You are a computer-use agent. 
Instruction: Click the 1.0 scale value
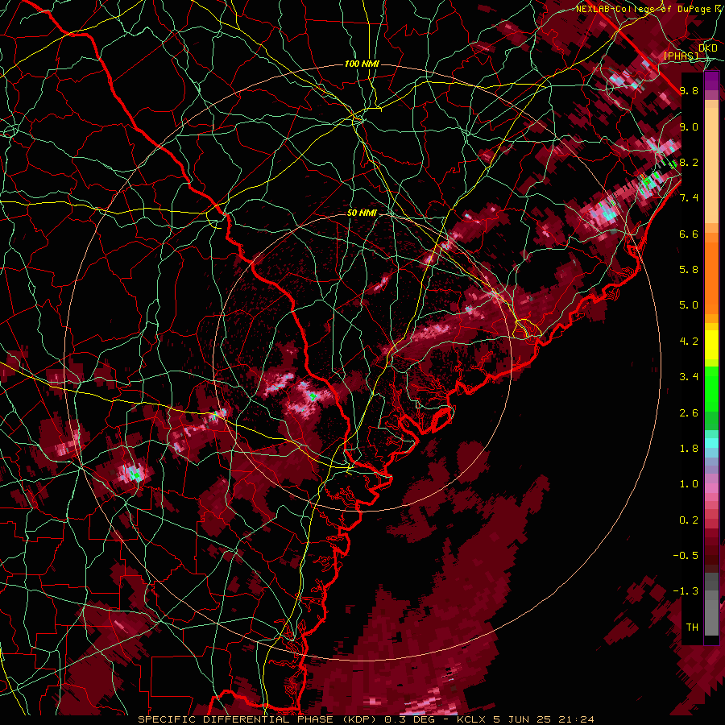pos(689,483)
